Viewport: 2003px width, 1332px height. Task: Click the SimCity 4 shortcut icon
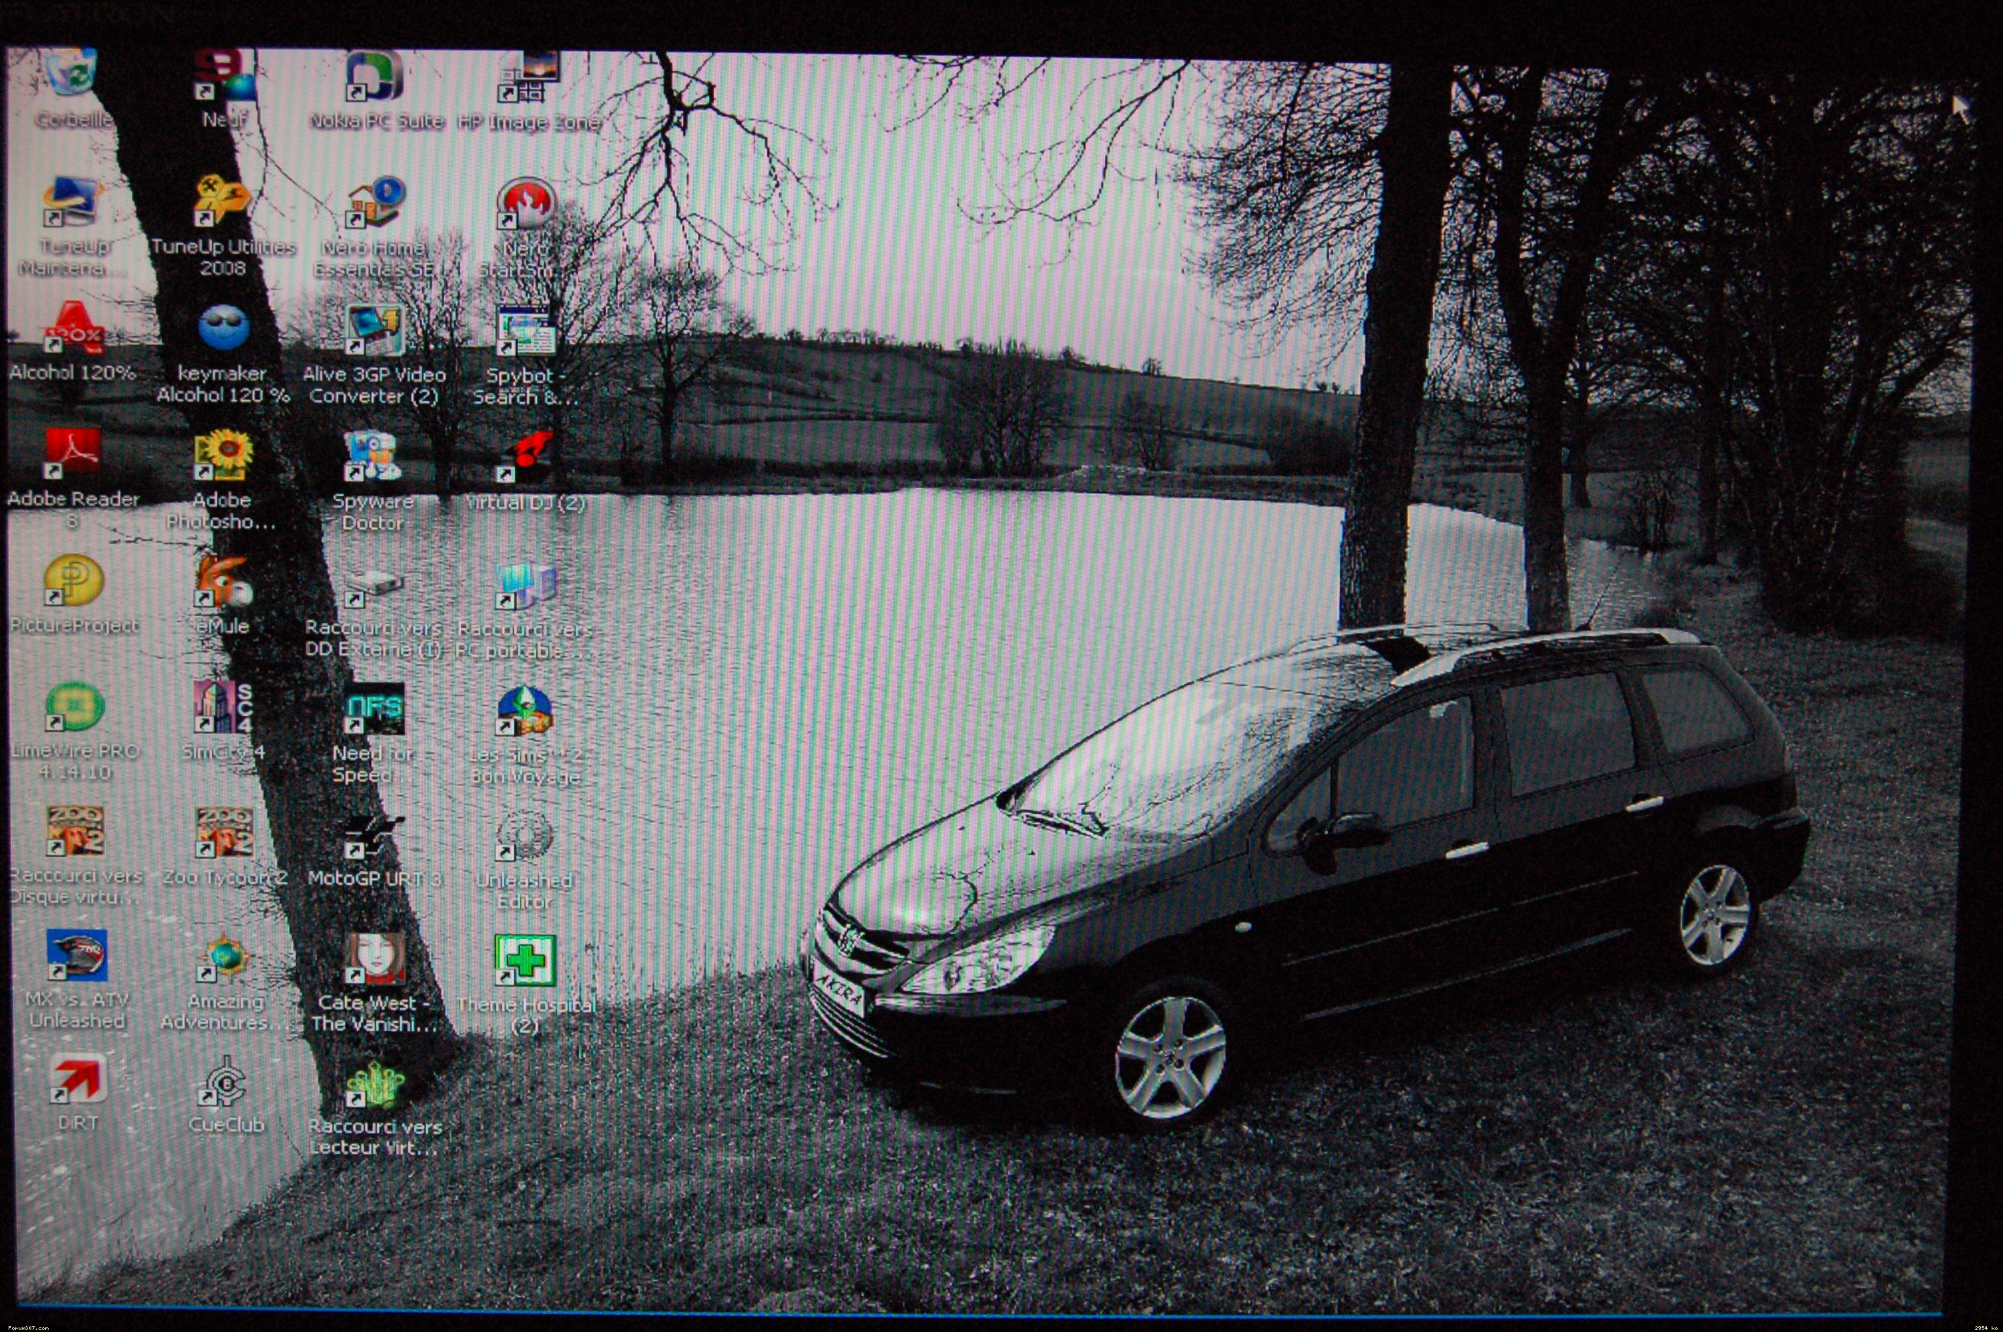point(223,707)
